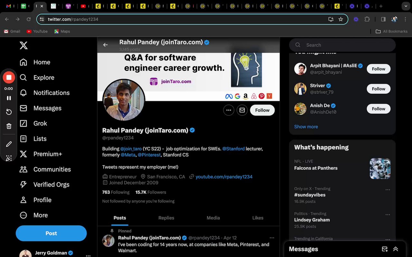Open youtube.com/rpandey1234 link
412x257 pixels.
224,177
